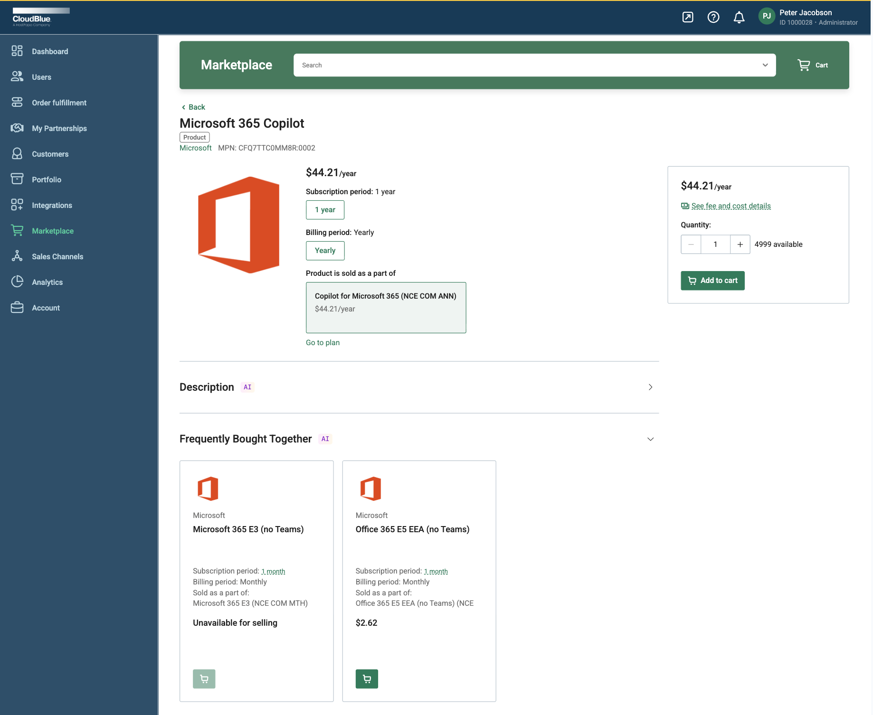Click the notifications bell icon
This screenshot has height=715, width=873.
(739, 18)
